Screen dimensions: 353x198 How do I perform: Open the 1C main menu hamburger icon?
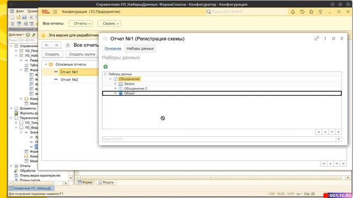pos(55,12)
